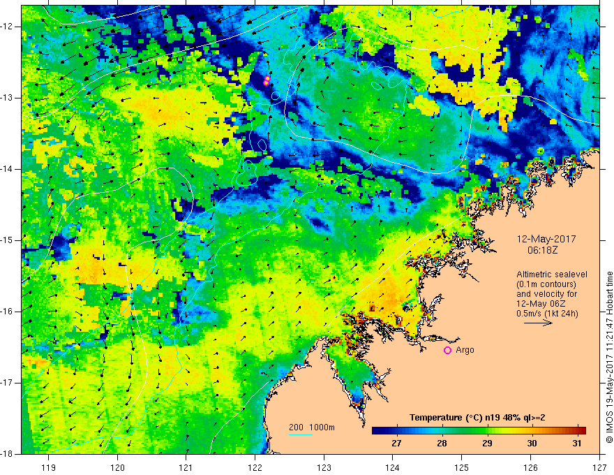Click the '12-May-2017' date text

(546, 239)
